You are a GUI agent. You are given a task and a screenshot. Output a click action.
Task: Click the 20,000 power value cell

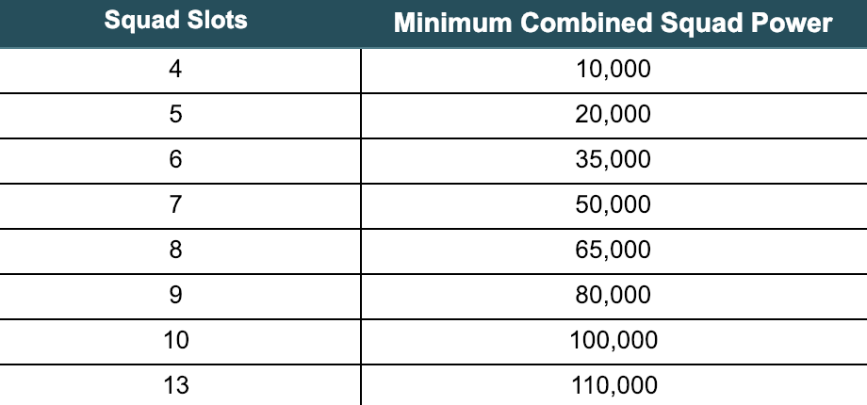tap(614, 116)
